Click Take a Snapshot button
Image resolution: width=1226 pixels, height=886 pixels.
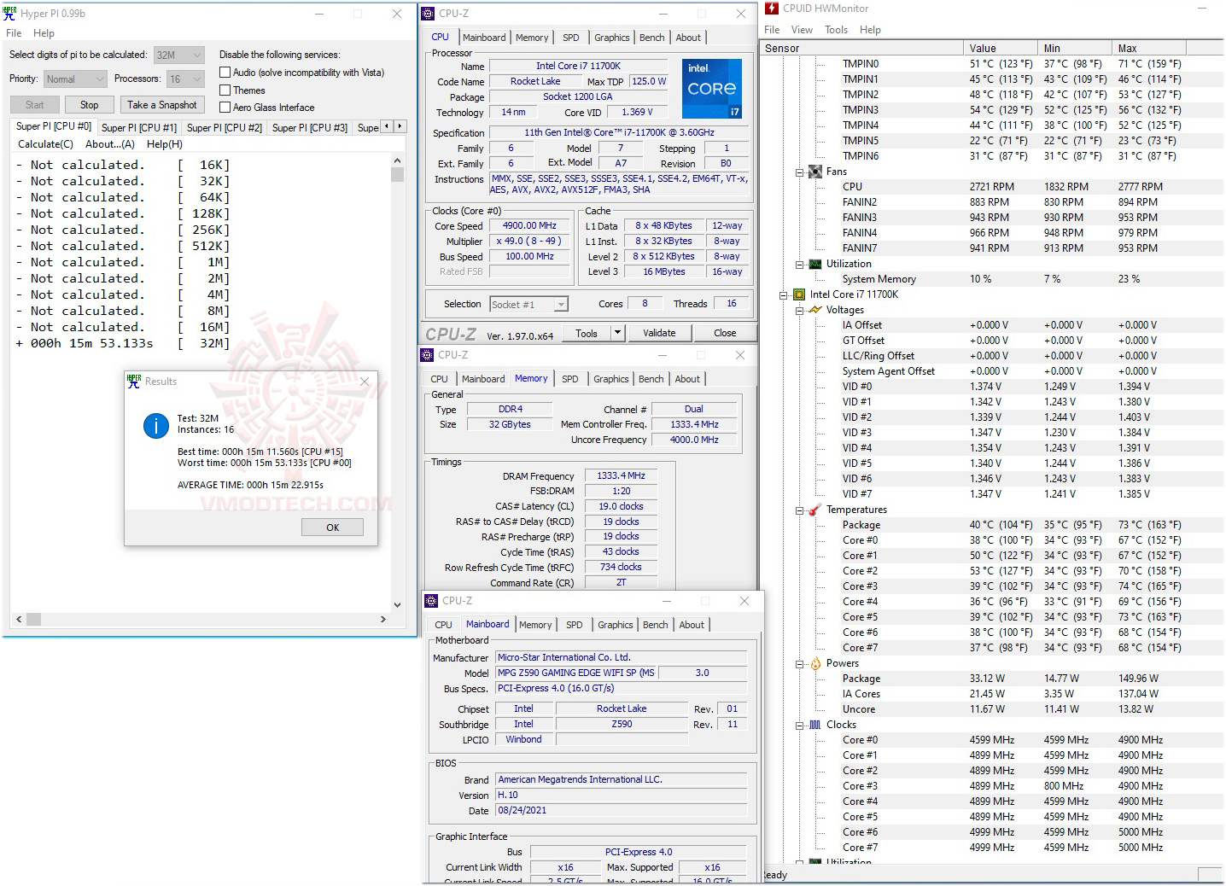point(161,105)
